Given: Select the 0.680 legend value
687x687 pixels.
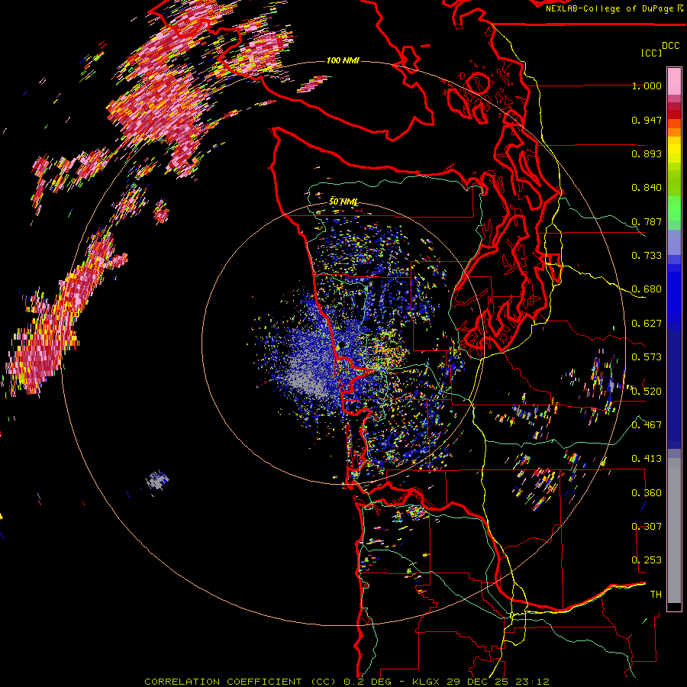Looking at the screenshot, I should (647, 289).
